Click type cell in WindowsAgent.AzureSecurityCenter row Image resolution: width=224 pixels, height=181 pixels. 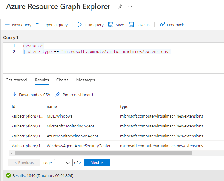(161, 146)
